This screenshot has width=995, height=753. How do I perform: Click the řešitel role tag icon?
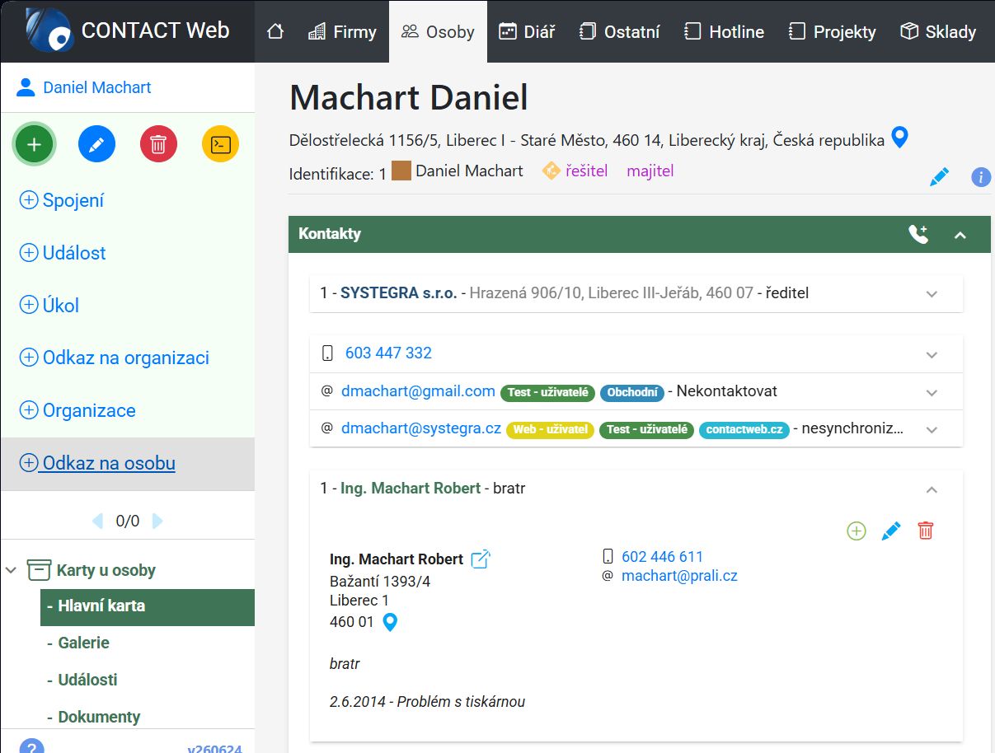[x=551, y=171]
